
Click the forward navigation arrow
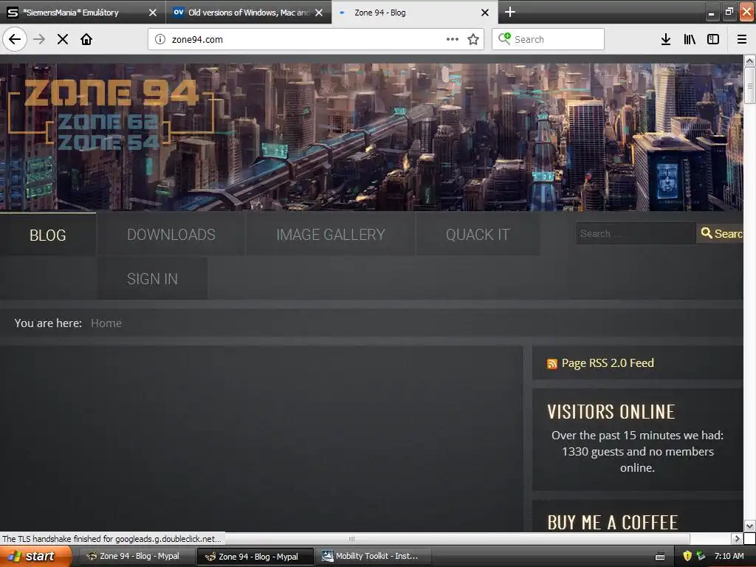39,39
